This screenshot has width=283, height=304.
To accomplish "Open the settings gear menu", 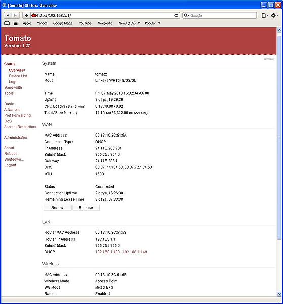I will coord(274,15).
